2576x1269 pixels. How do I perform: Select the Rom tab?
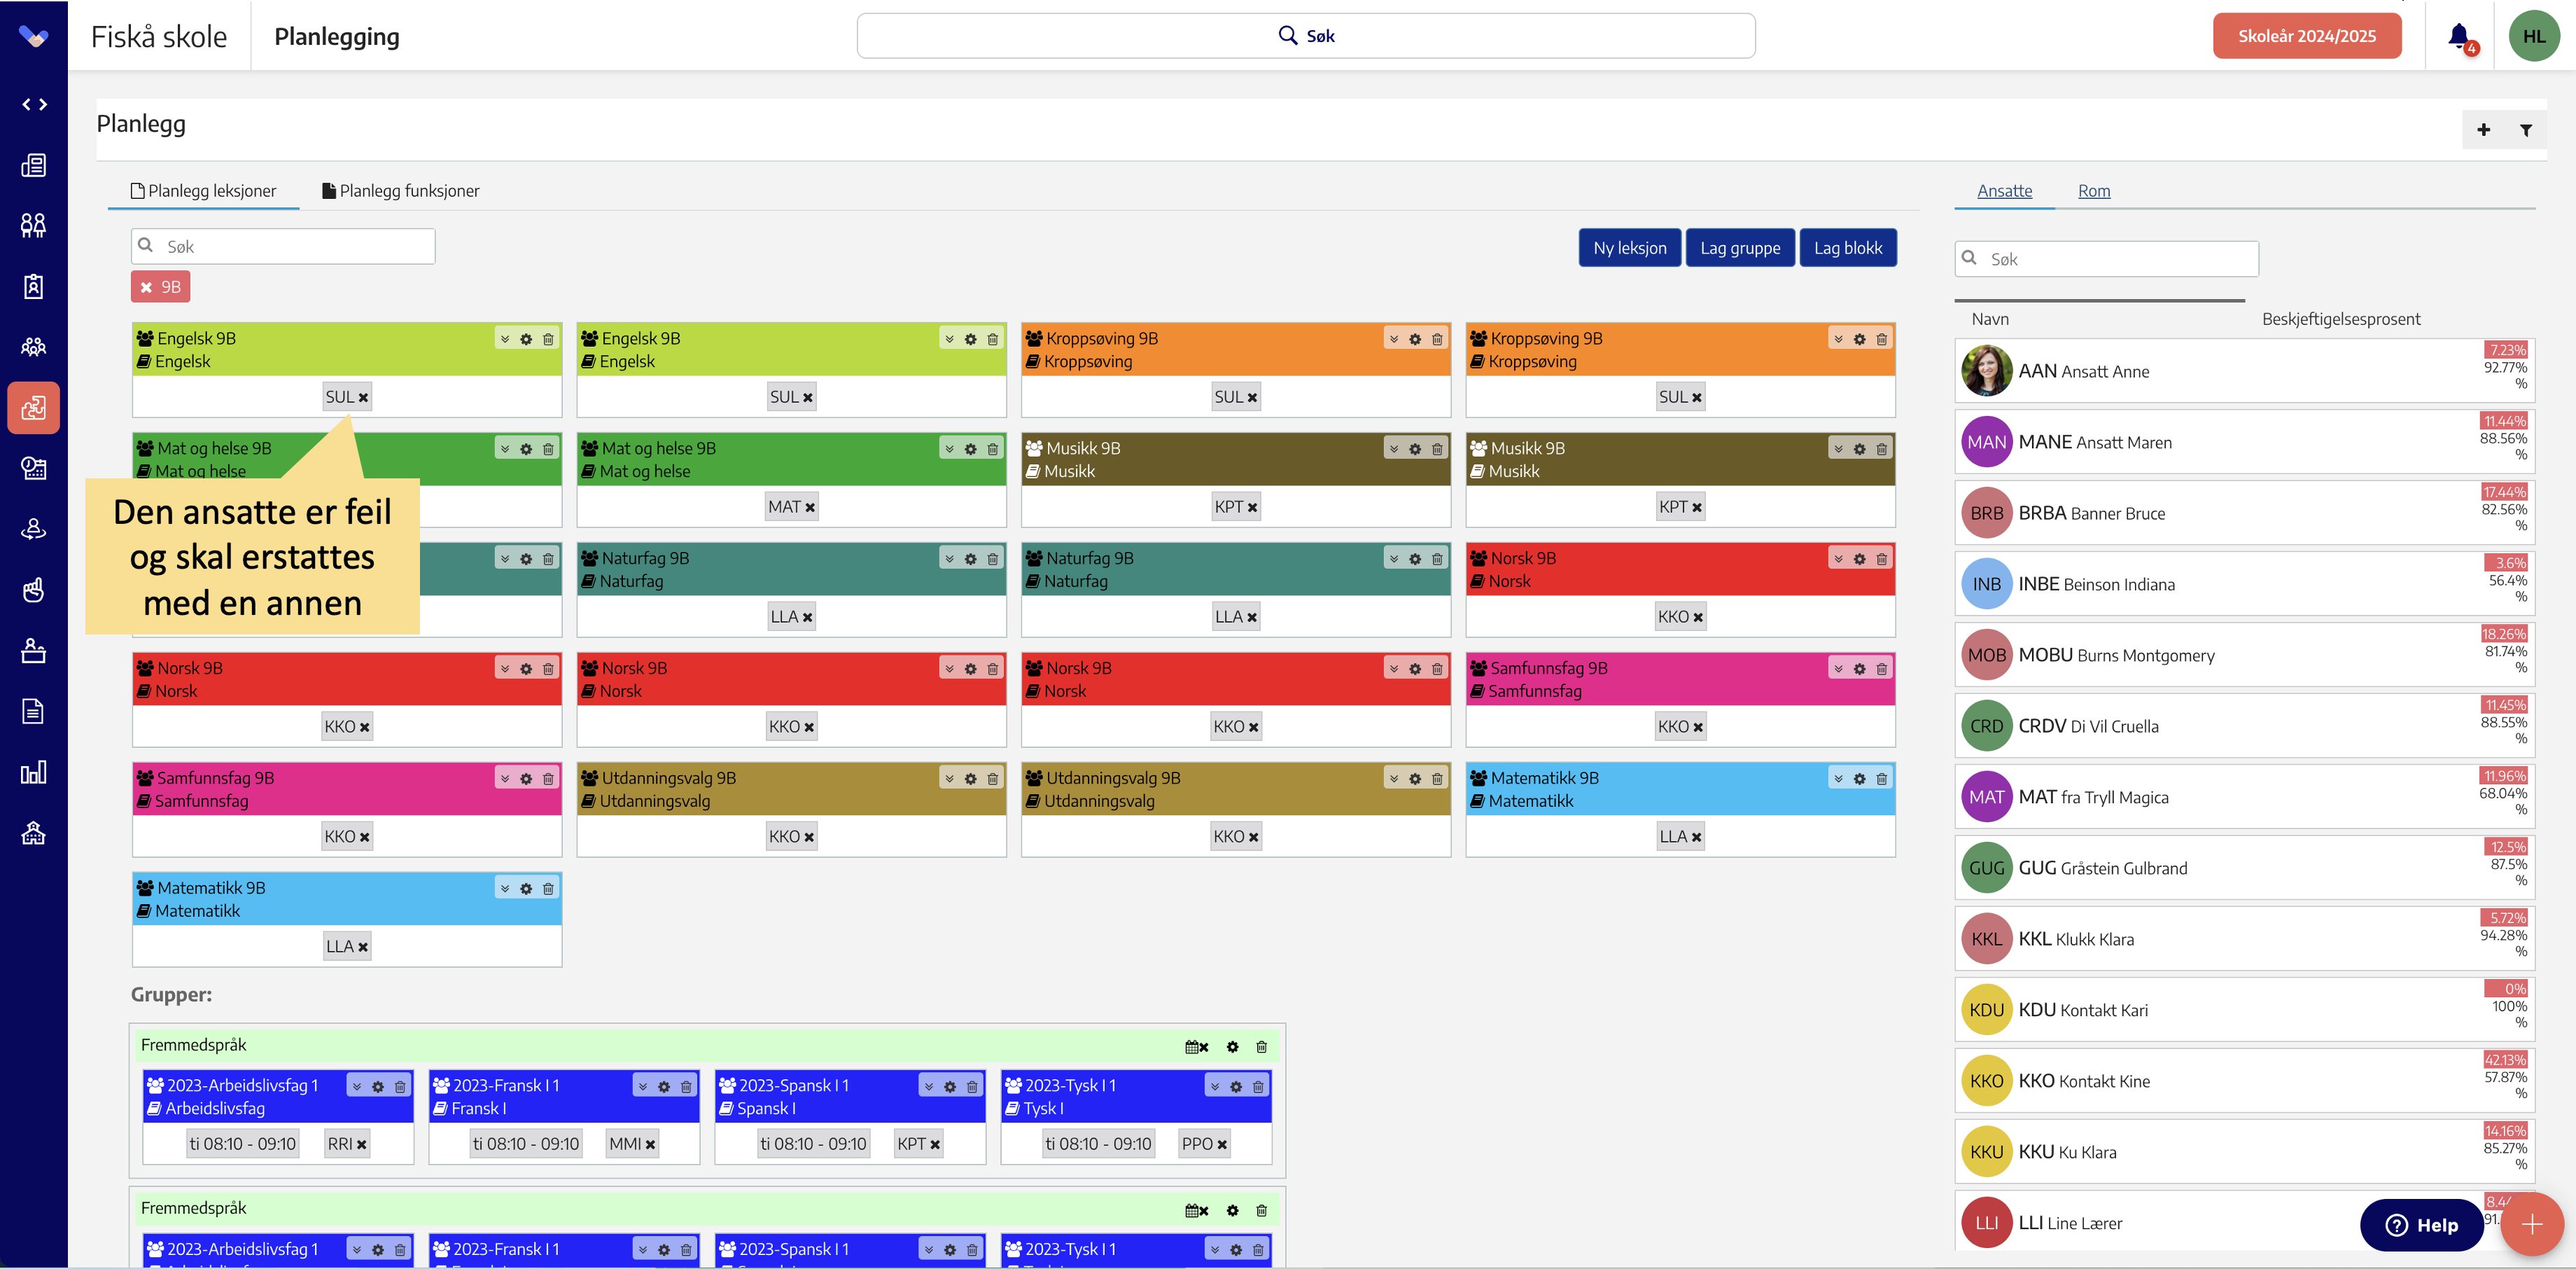(x=2094, y=191)
